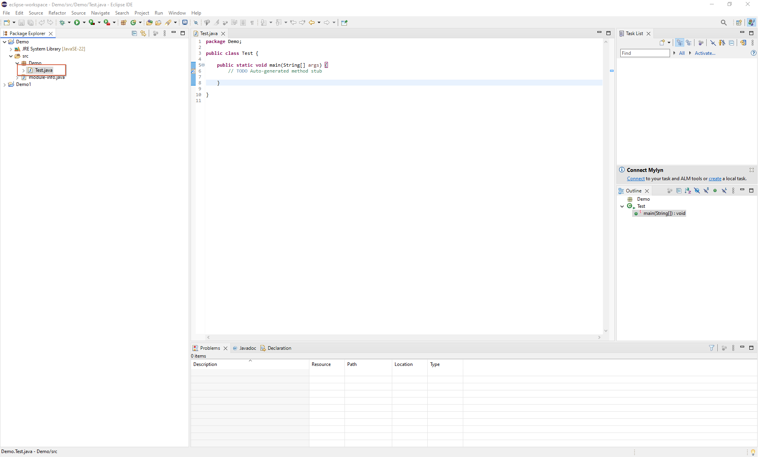Switch to the Javadoc tab
Image resolution: width=758 pixels, height=457 pixels.
pyautogui.click(x=247, y=348)
